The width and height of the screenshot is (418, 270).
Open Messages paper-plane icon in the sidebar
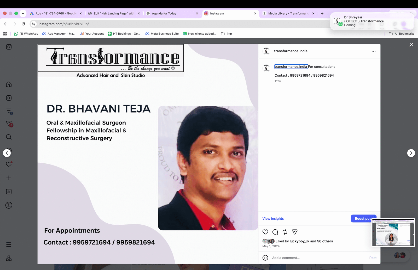[9, 124]
